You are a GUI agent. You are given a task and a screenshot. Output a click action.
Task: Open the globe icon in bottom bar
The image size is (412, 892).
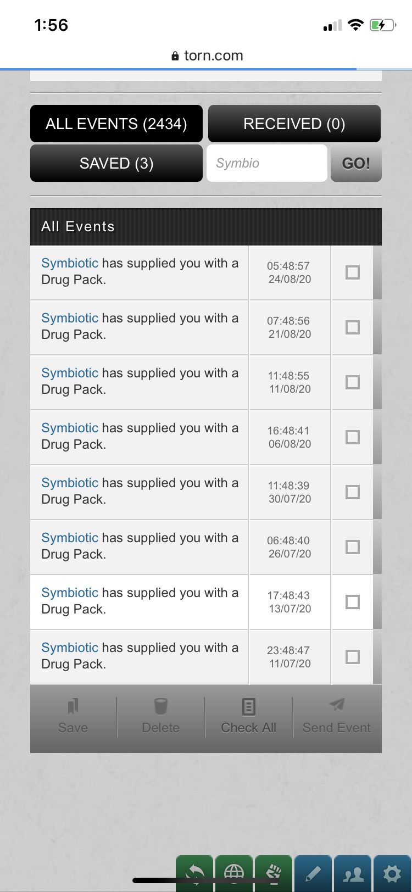click(x=234, y=873)
